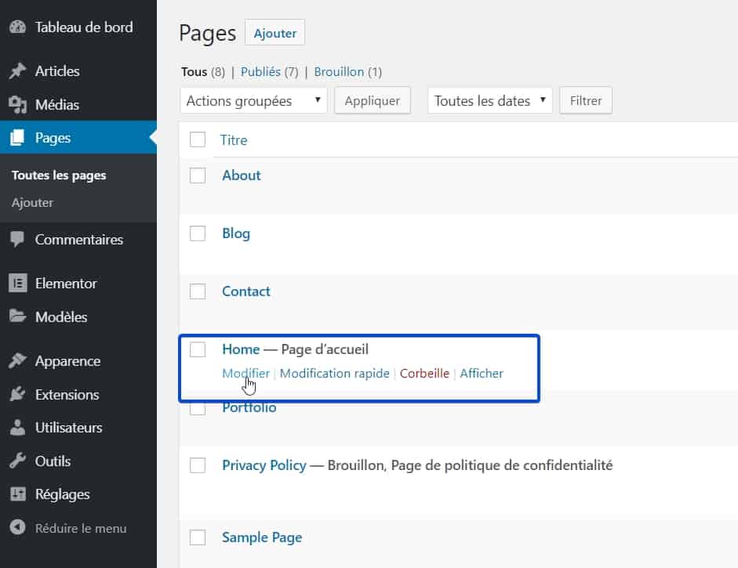Click Modifier under the Home page
This screenshot has width=738, height=568.
tap(245, 374)
